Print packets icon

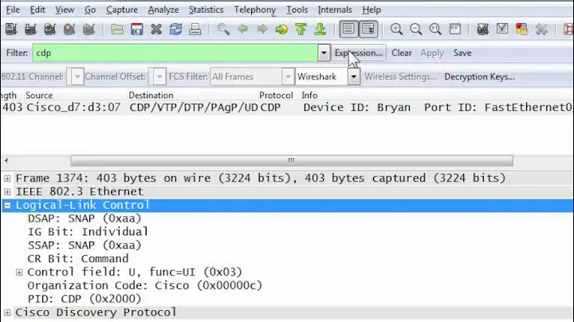point(195,29)
